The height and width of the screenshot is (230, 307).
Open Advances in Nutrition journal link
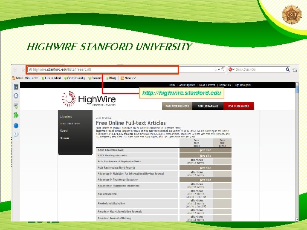click(130, 174)
